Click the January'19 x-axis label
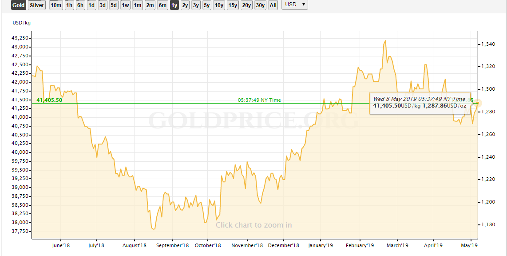Viewport: 507px width, 256px height. point(320,246)
